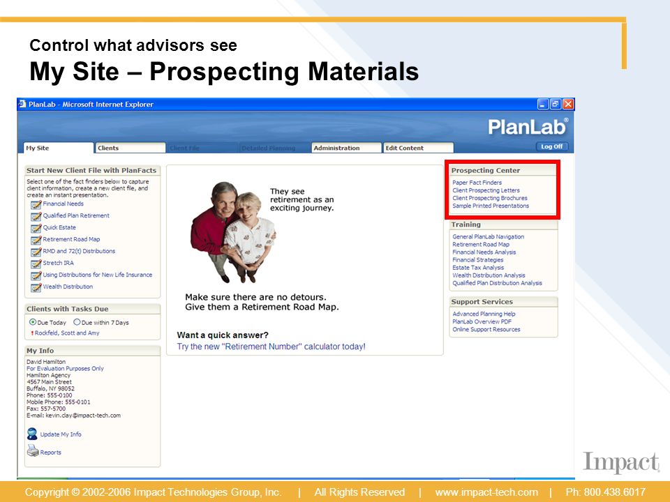Open RMD and 72(t) Distributions link
The width and height of the screenshot is (670, 502).
click(x=79, y=251)
